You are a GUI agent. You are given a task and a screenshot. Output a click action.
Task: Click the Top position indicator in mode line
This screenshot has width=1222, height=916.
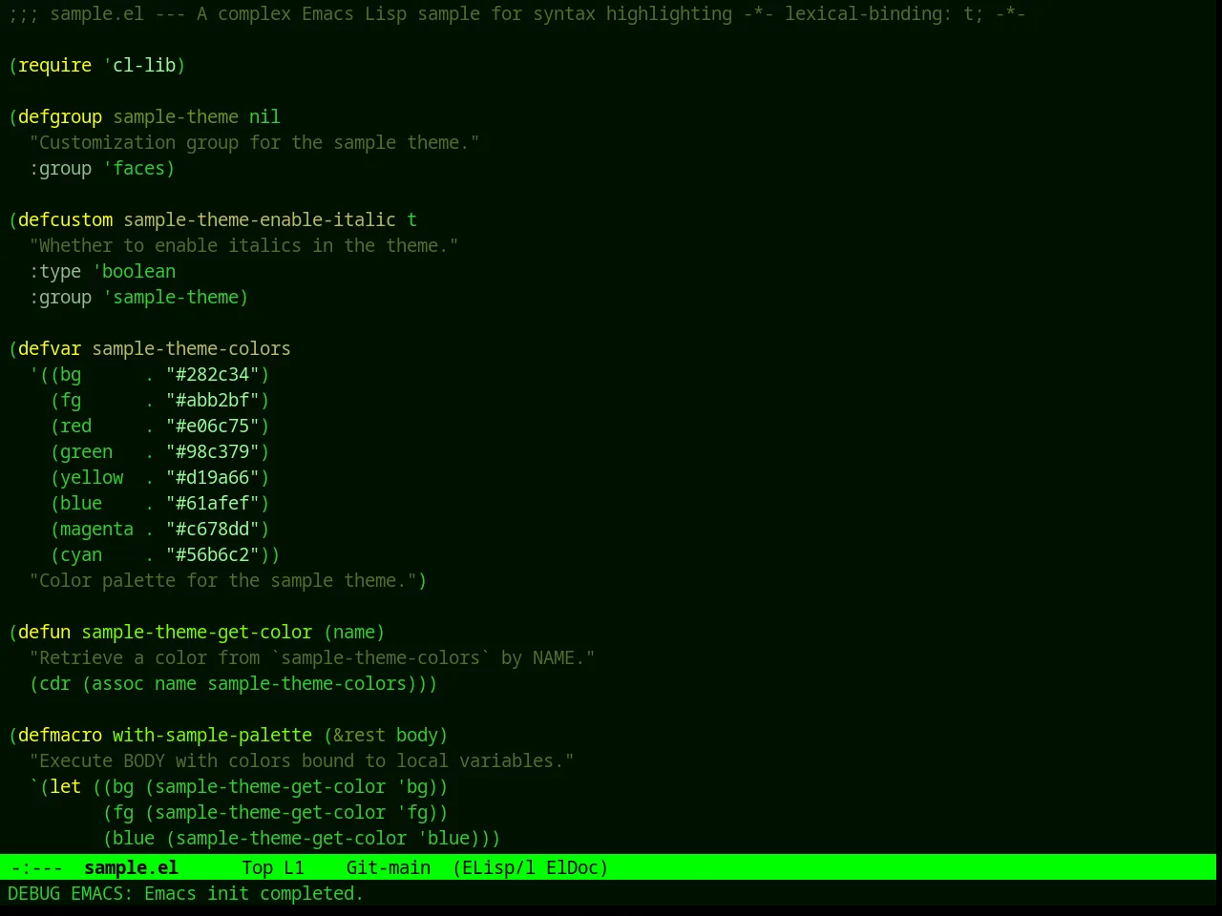[x=257, y=867]
